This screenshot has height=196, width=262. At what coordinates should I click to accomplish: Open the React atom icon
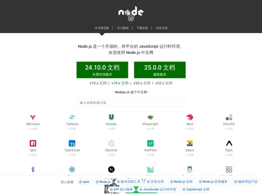(72, 169)
